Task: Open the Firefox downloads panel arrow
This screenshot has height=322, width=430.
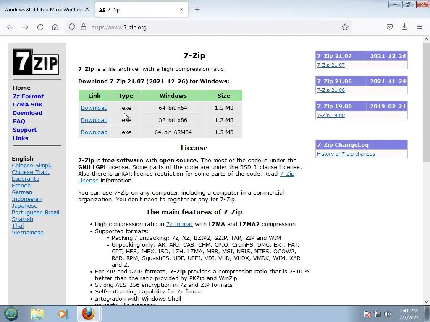Action: (404, 27)
